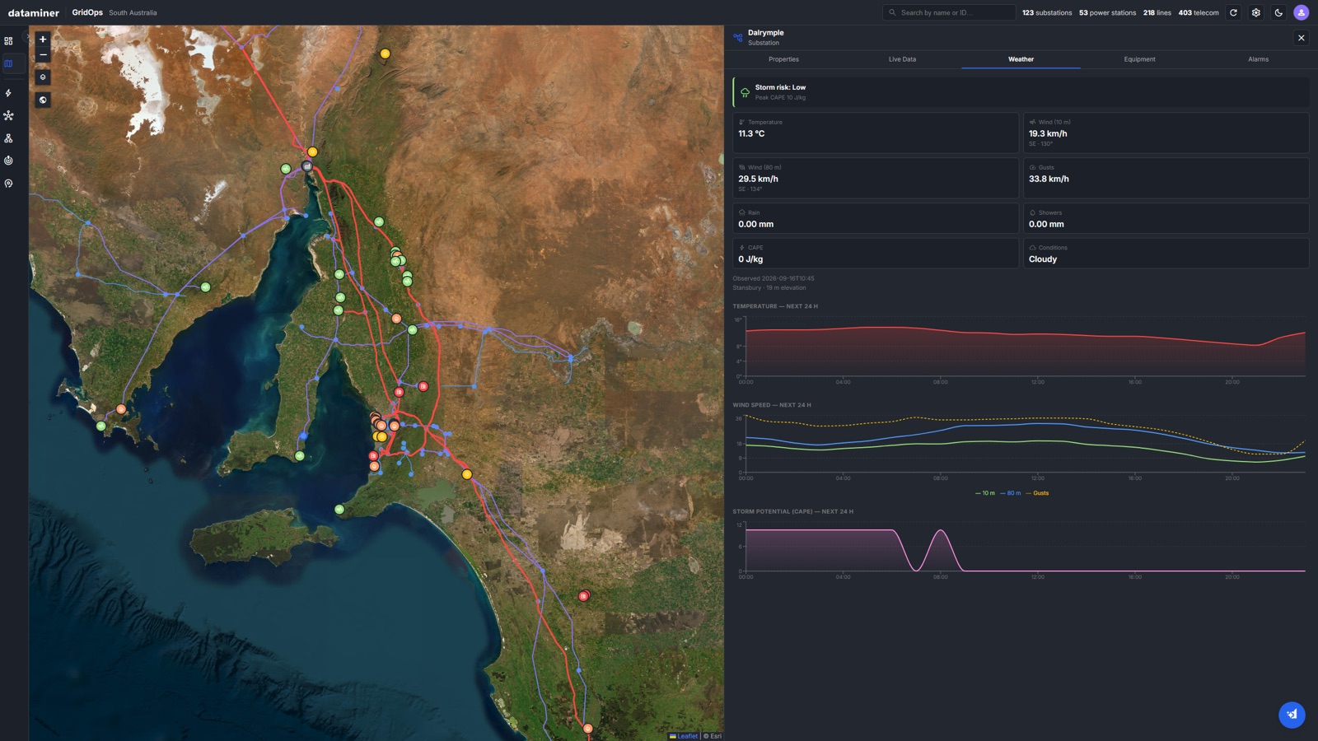Click the Dalrymple substation icon in panel header
The image size is (1318, 741).
(x=737, y=37)
